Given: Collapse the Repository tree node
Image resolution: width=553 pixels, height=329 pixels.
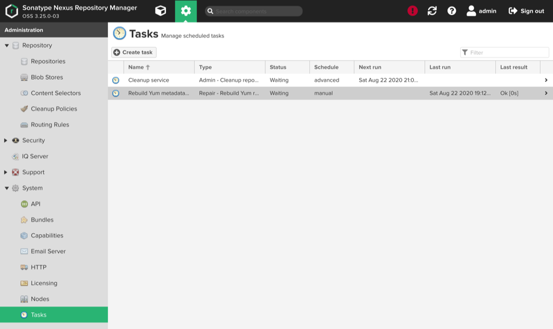Looking at the screenshot, I should [x=6, y=45].
